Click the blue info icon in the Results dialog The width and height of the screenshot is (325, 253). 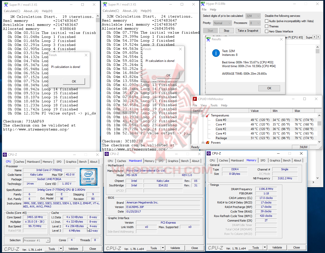(x=216, y=53)
